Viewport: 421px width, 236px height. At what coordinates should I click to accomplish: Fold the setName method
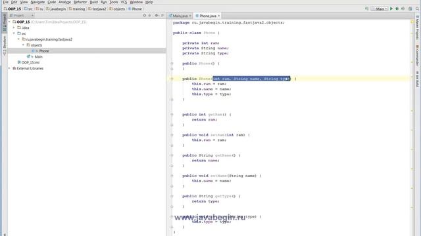coord(172,176)
